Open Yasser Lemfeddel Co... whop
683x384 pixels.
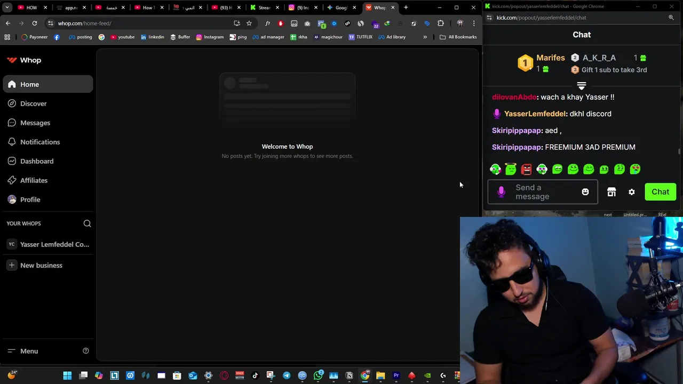48,244
